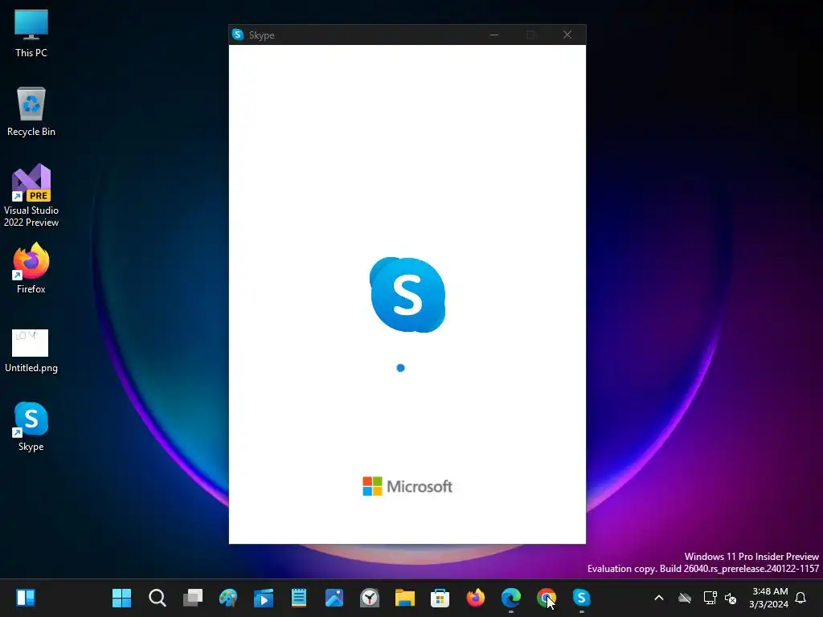This screenshot has height=617, width=823.
Task: Open muted volume tray icon
Action: coord(730,598)
